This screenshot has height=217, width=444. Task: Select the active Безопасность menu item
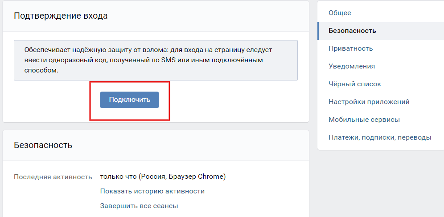[381, 31]
